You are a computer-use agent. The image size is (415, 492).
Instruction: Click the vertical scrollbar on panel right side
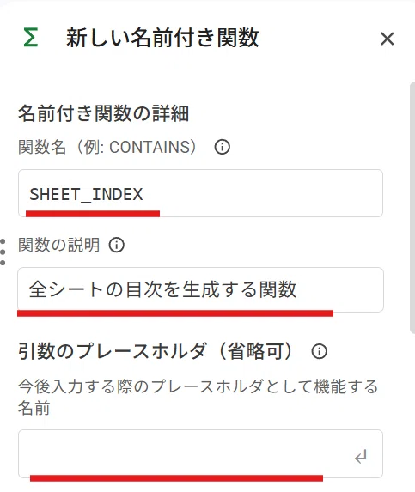click(x=412, y=207)
